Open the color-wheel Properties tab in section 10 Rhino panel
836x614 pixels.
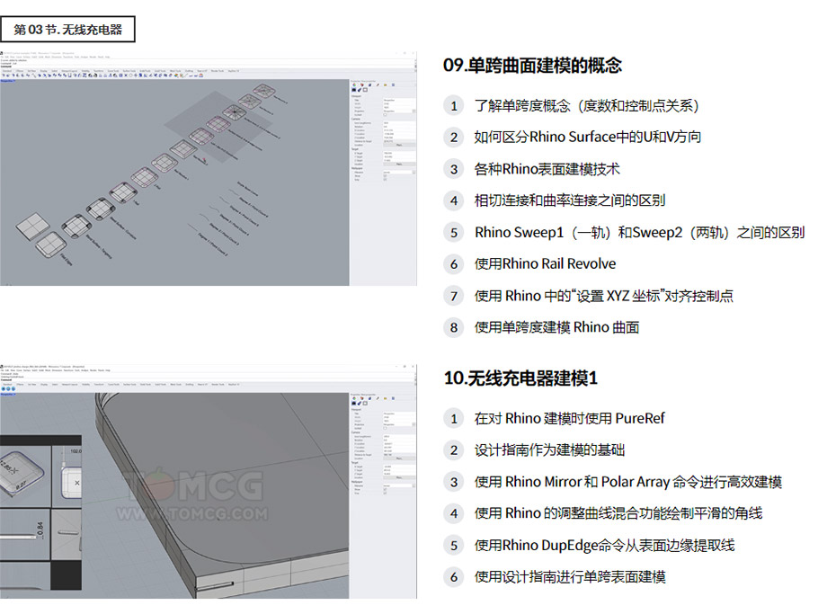[354, 398]
